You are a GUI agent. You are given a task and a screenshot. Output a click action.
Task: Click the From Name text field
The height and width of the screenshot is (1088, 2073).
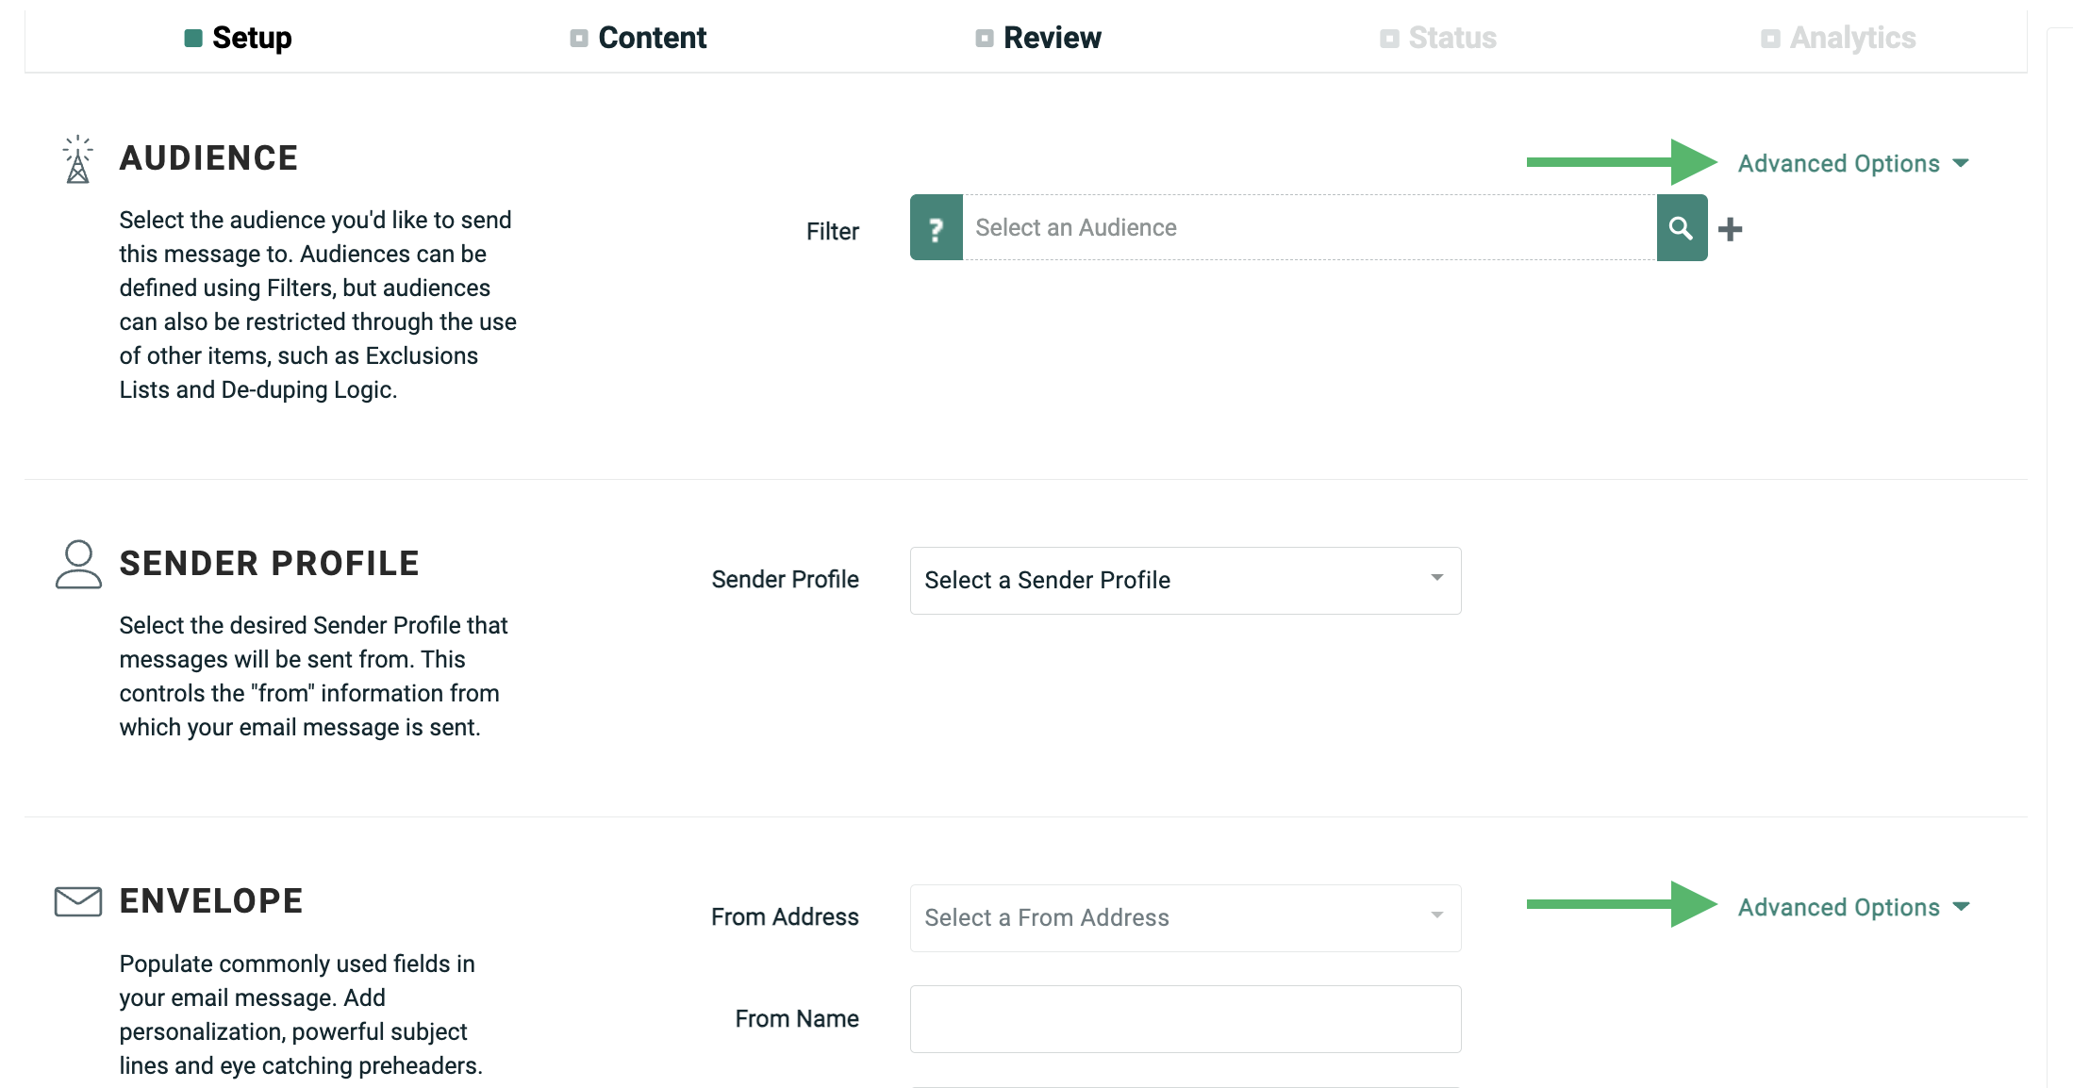tap(1185, 1019)
